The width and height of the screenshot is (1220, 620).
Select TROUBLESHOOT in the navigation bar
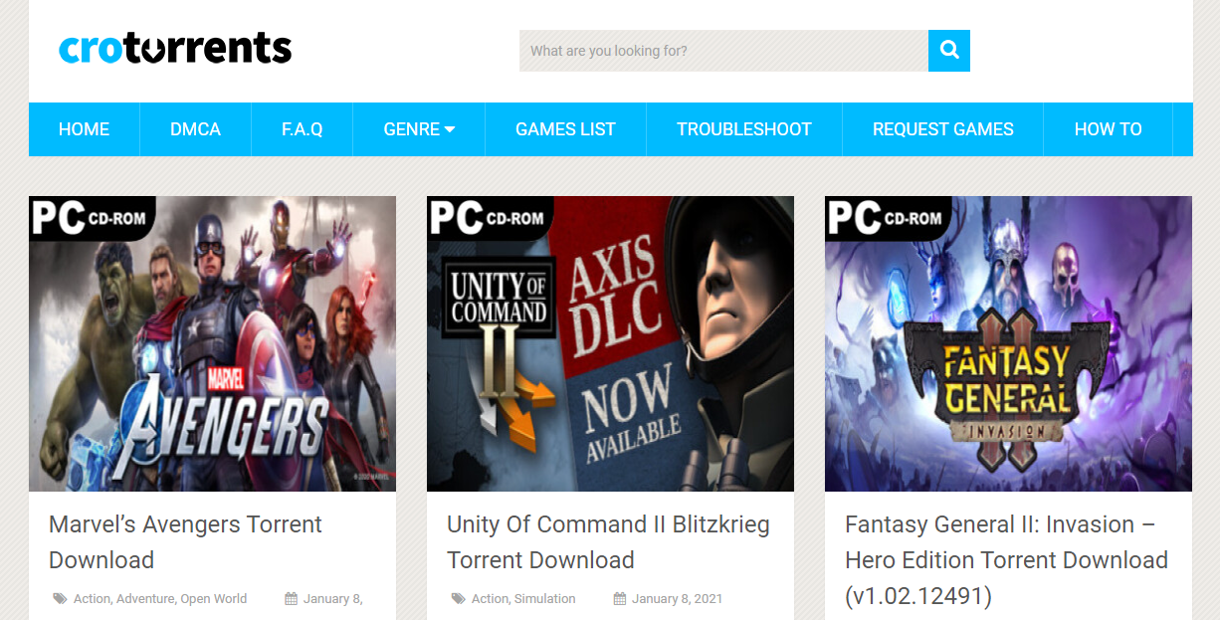coord(744,129)
